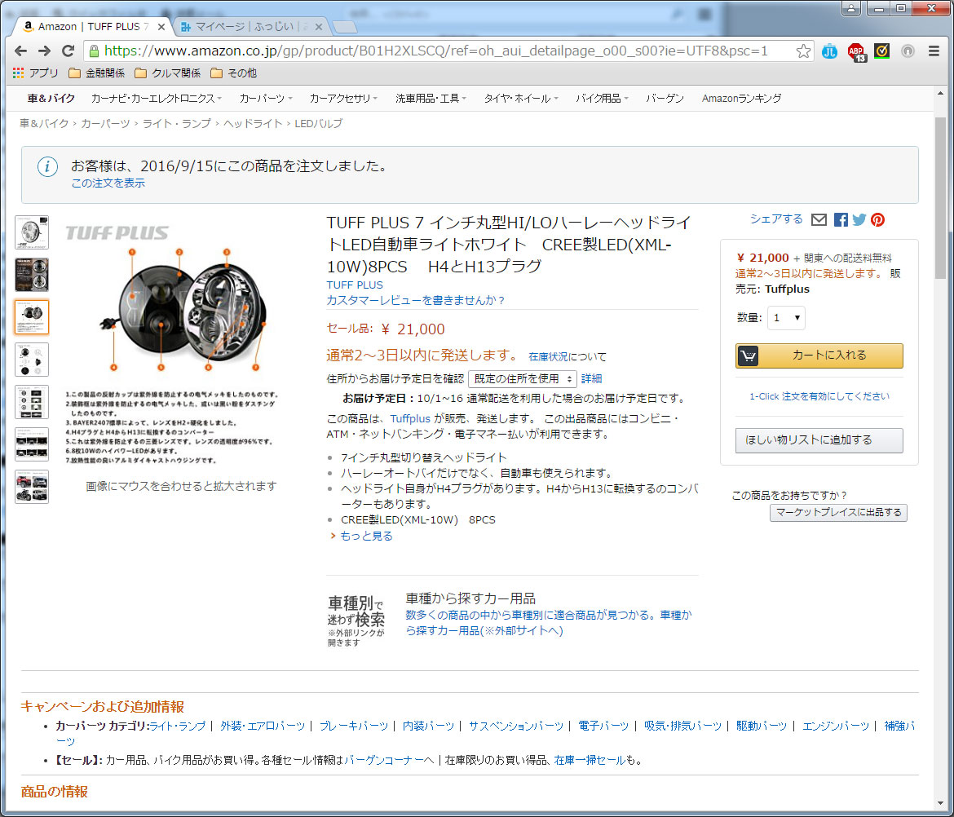This screenshot has height=817, width=954.
Task: Click the vertical page scrollbar thumb
Action: 941,197
